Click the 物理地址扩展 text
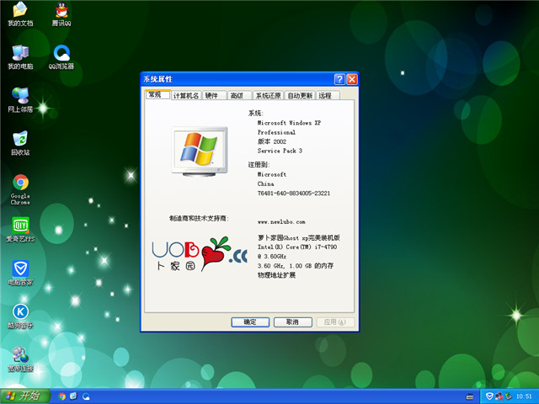This screenshot has width=539, height=404. coord(276,275)
